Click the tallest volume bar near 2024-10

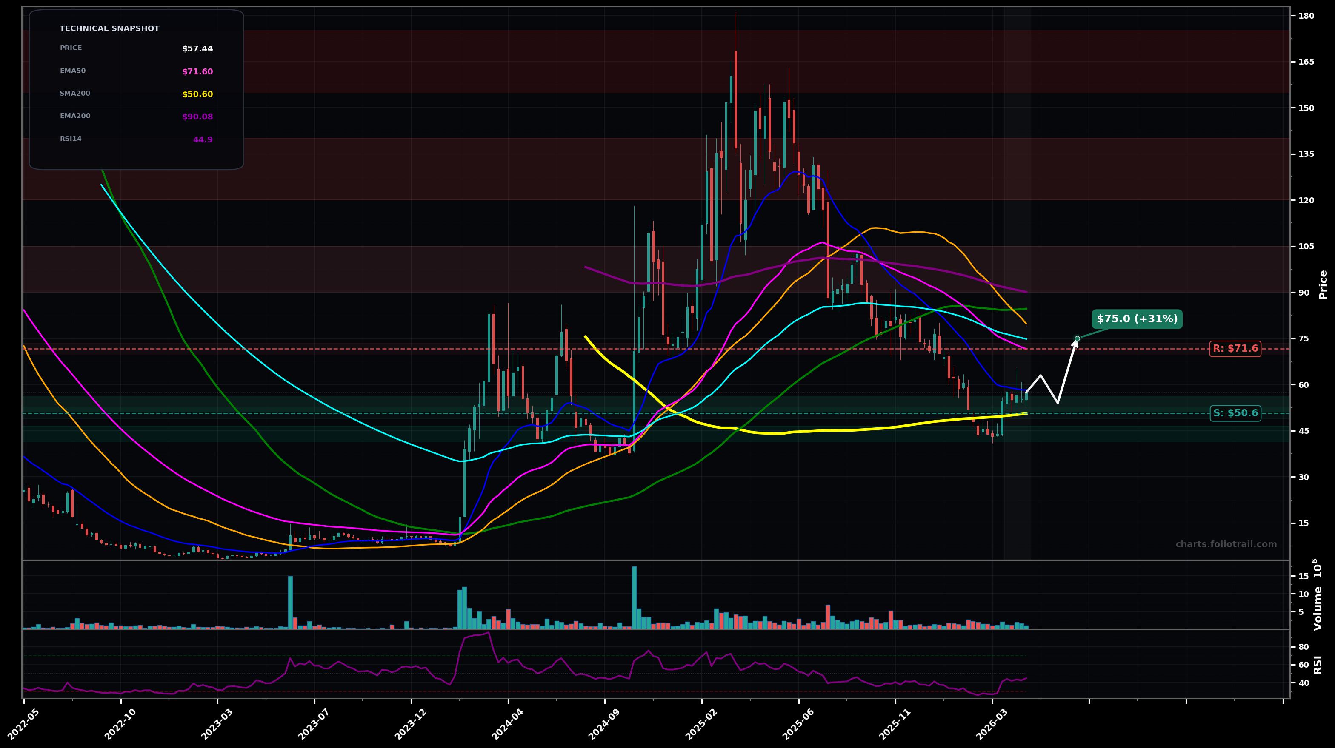(634, 598)
